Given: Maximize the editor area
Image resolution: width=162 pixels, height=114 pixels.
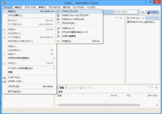Looking at the screenshot, I should 121,18.
